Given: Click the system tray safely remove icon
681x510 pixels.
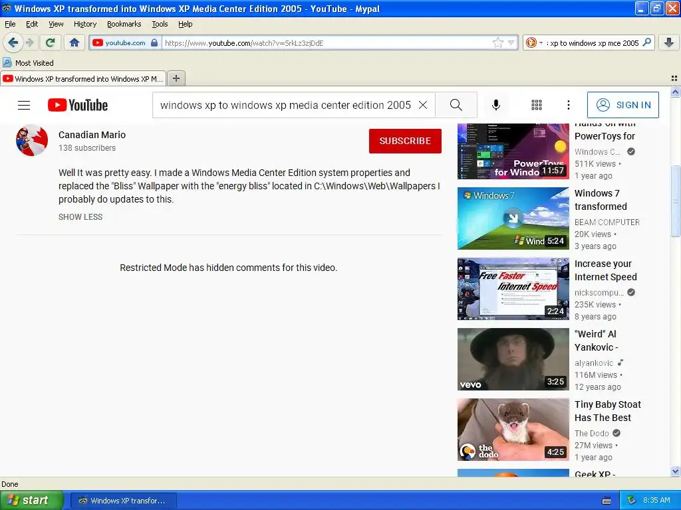Looking at the screenshot, I should 631,500.
